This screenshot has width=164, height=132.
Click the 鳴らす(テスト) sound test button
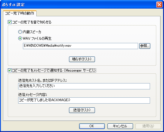pos(82,59)
